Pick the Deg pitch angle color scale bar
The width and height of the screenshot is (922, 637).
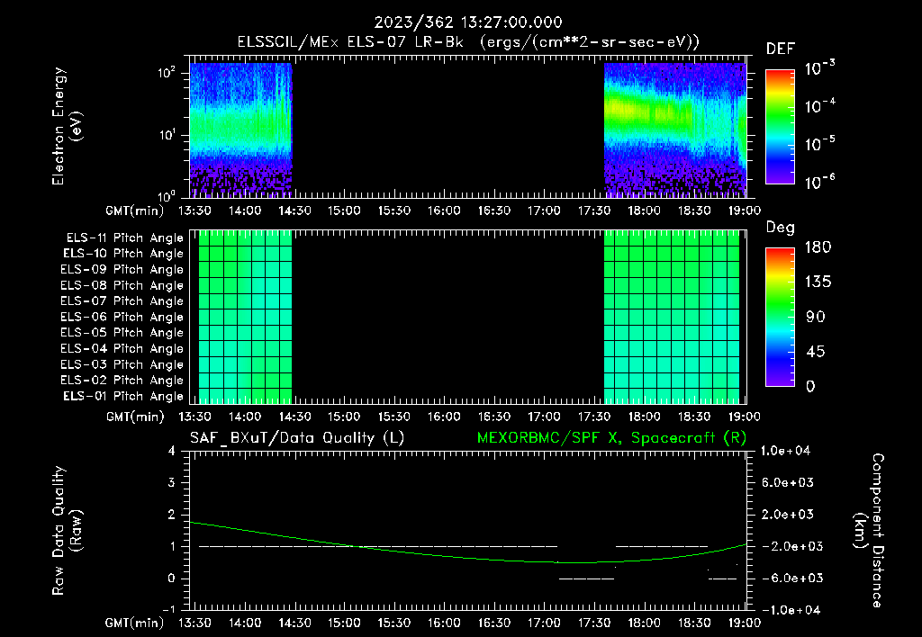[x=780, y=318]
